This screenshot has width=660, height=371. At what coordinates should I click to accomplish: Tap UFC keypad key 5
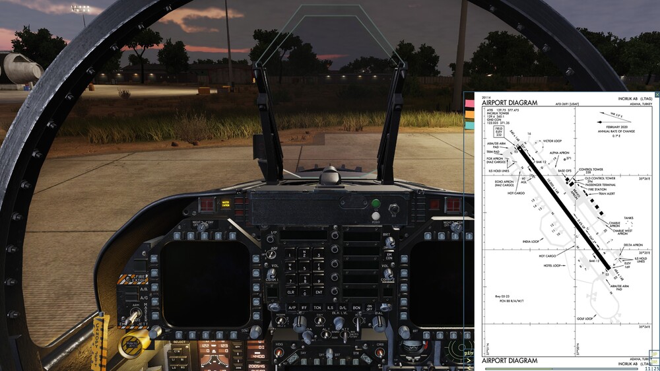click(x=304, y=268)
